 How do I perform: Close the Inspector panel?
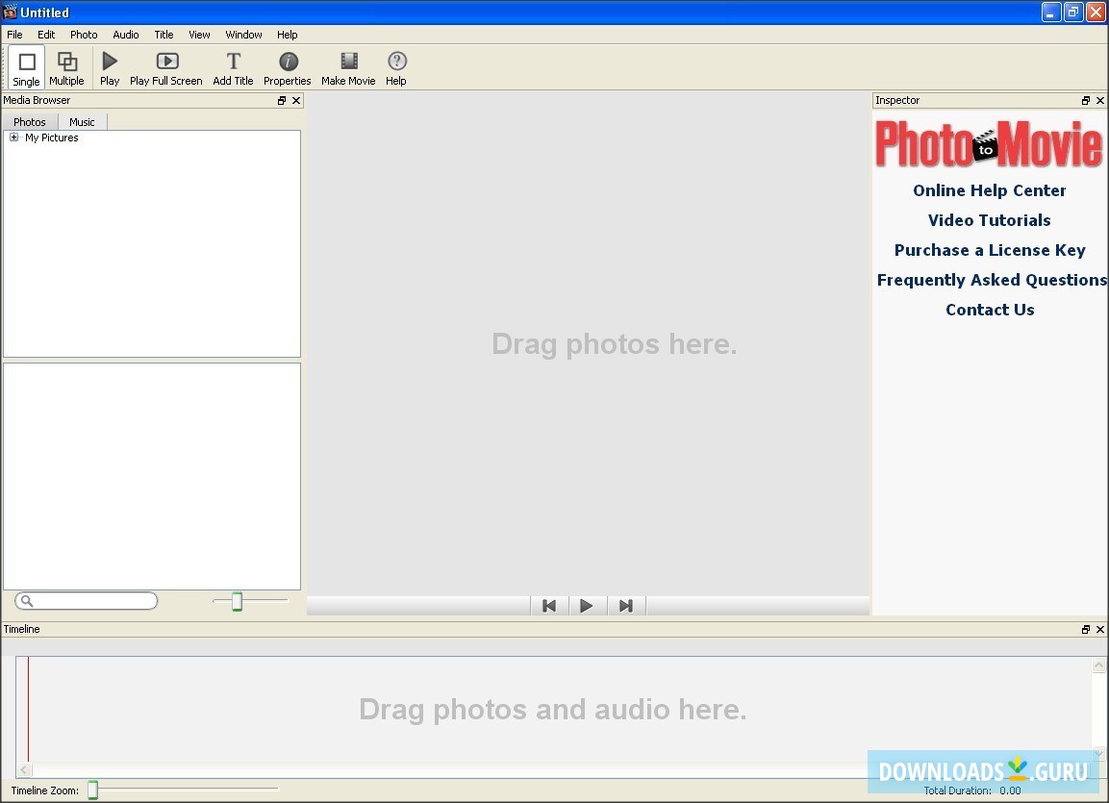(x=1099, y=101)
